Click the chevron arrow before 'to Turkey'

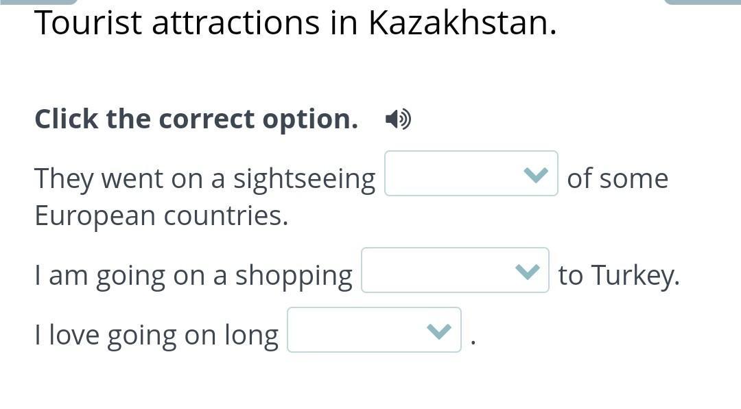(x=527, y=271)
